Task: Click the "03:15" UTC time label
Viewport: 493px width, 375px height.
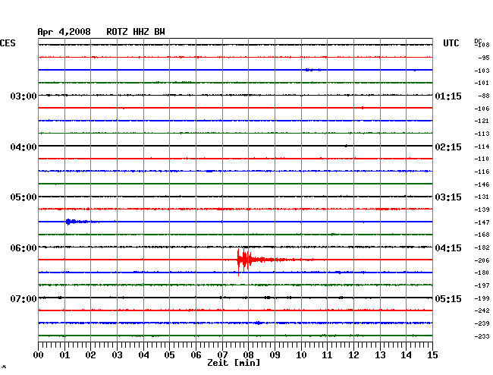Action: click(x=448, y=197)
